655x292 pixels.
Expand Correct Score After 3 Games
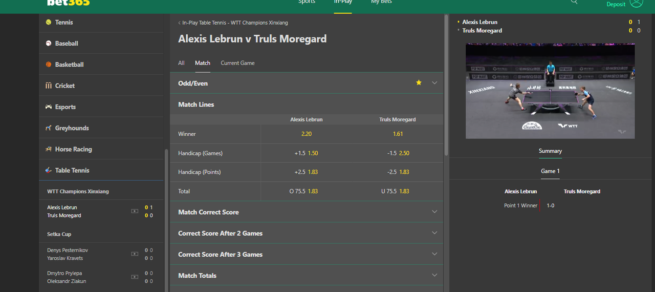point(307,254)
